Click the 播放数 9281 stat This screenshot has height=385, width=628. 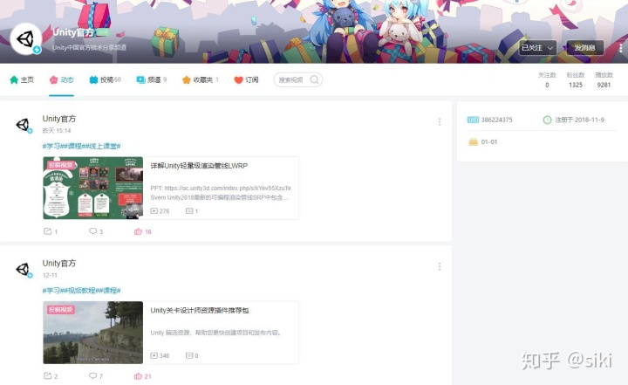click(x=604, y=79)
